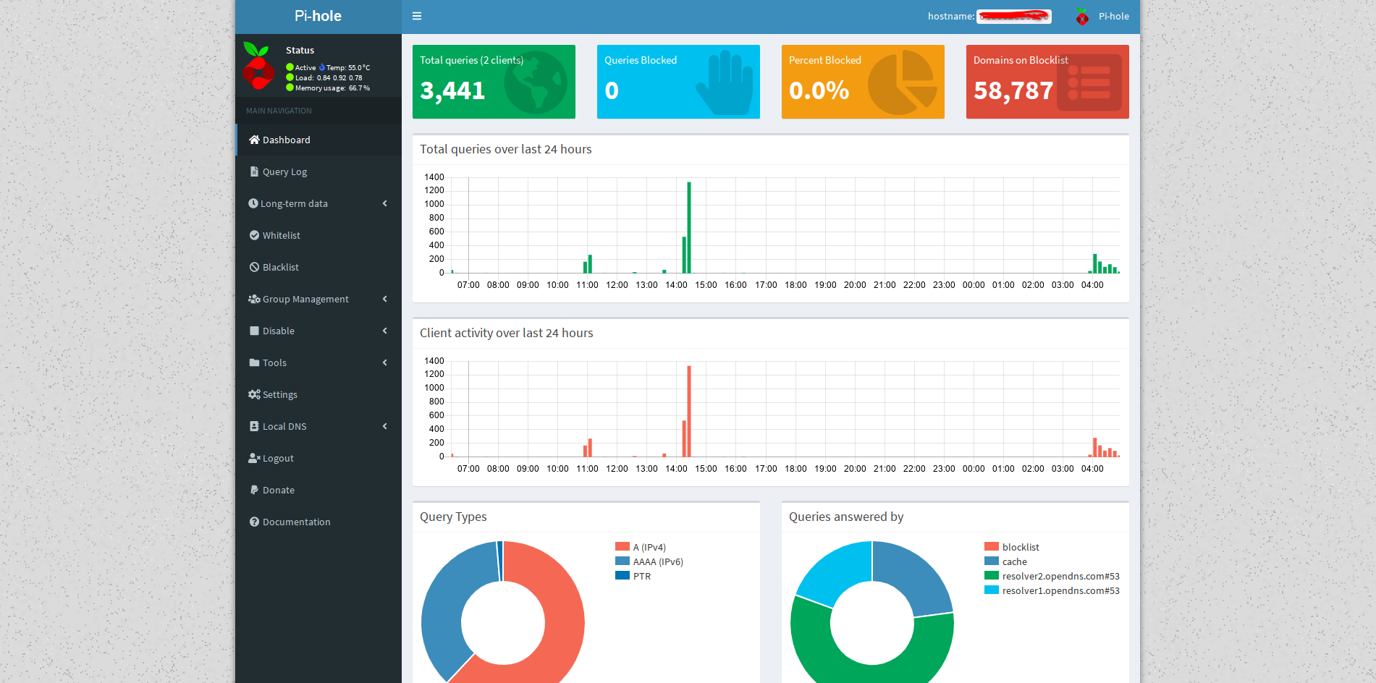This screenshot has height=683, width=1376.
Task: Click the globe icon in Total queries card
Action: pyautogui.click(x=536, y=82)
